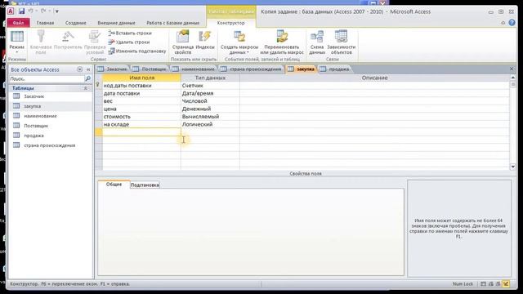523x294 pixels.
Task: Click the Redo arrow in quick access
Action: click(x=43, y=11)
